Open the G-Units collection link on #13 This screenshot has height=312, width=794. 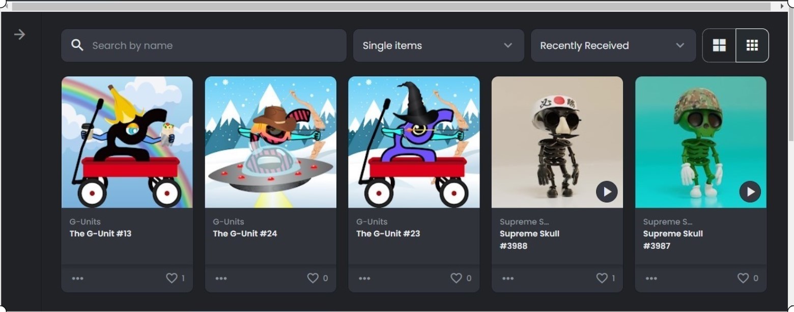coord(85,222)
